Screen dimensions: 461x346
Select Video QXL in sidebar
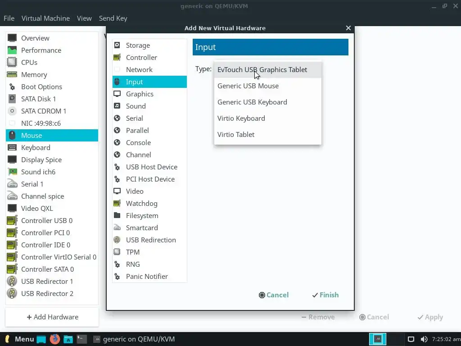(52, 208)
